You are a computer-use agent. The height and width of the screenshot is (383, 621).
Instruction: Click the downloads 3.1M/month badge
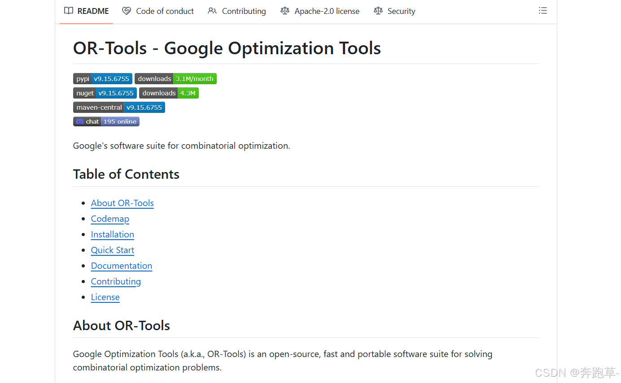[175, 78]
